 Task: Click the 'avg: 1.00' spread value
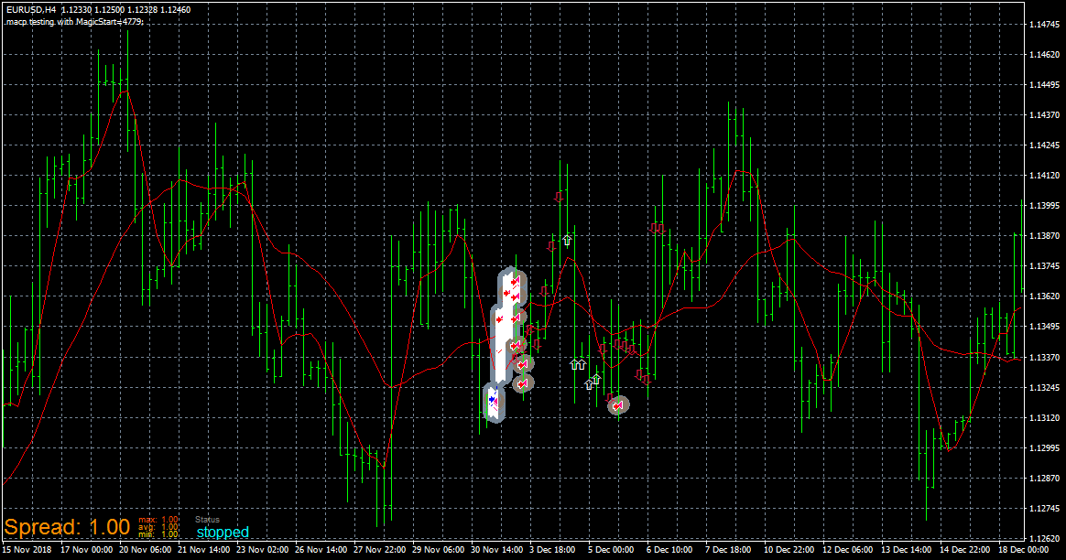158,527
